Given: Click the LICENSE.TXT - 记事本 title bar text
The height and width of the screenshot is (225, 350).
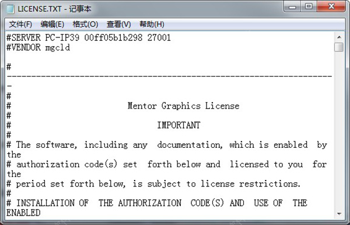Looking at the screenshot, I should click(55, 9).
